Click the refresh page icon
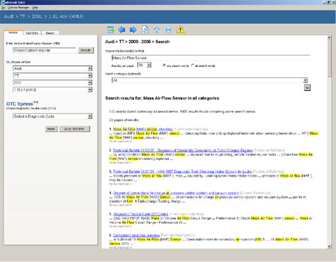Screen dimensions: 336x262 click(145, 30)
